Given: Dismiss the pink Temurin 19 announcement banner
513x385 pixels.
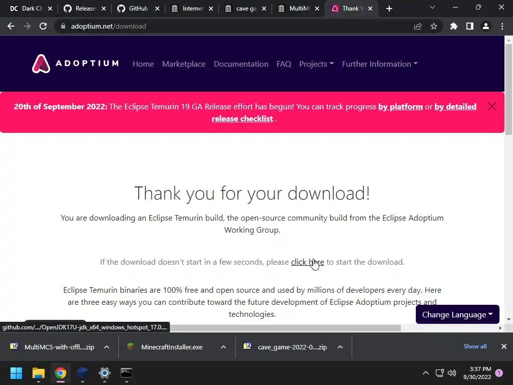Looking at the screenshot, I should click(492, 106).
